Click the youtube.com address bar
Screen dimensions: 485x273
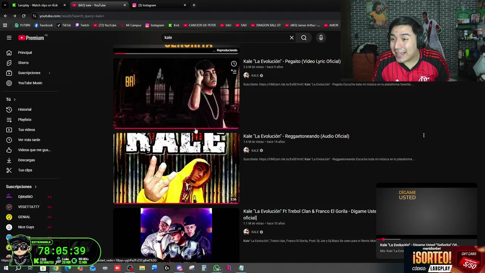(x=186, y=16)
